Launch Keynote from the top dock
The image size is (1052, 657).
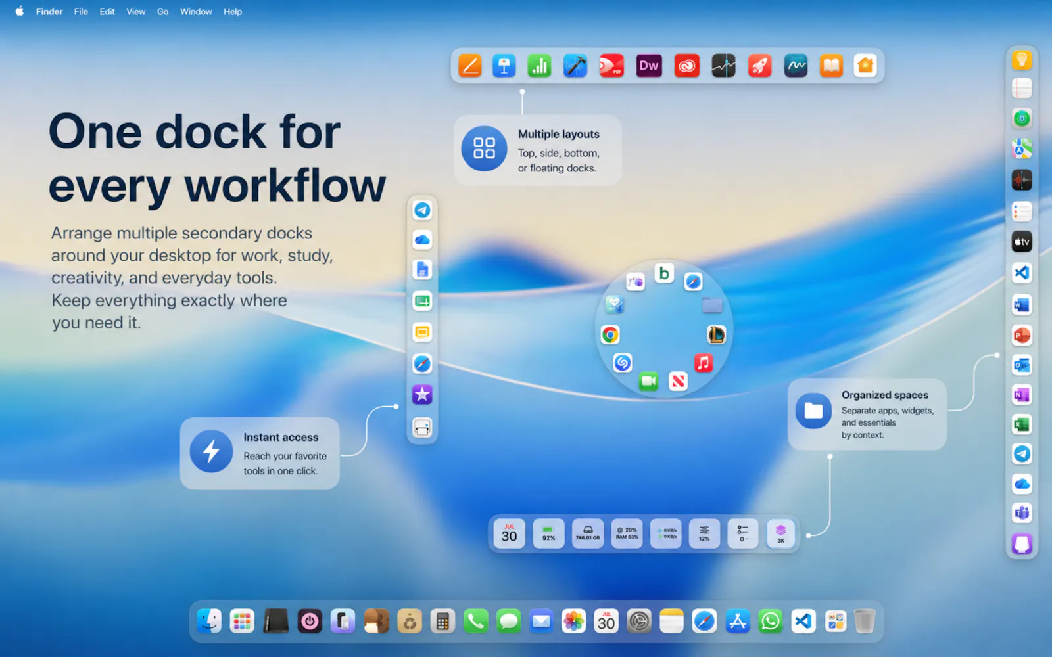pyautogui.click(x=504, y=66)
